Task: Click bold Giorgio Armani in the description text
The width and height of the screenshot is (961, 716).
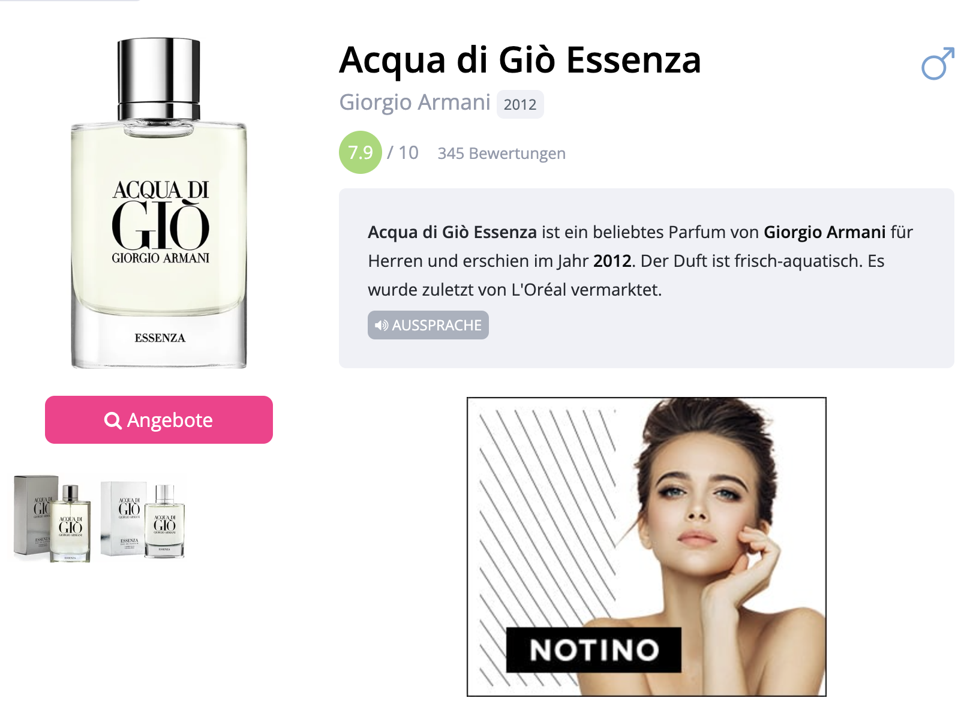Action: click(x=824, y=232)
